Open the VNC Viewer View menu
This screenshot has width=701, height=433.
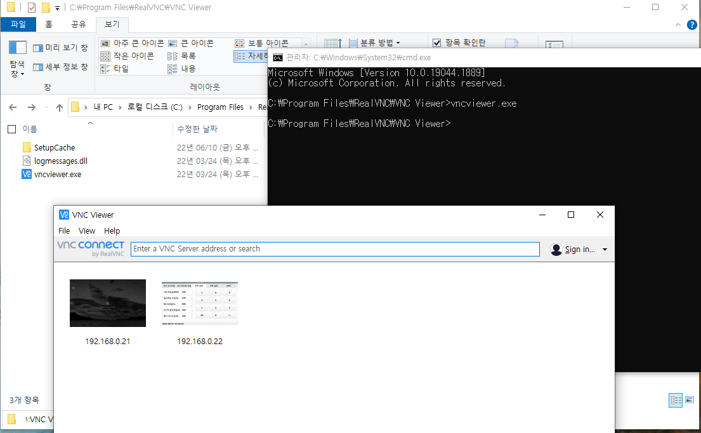tap(87, 231)
